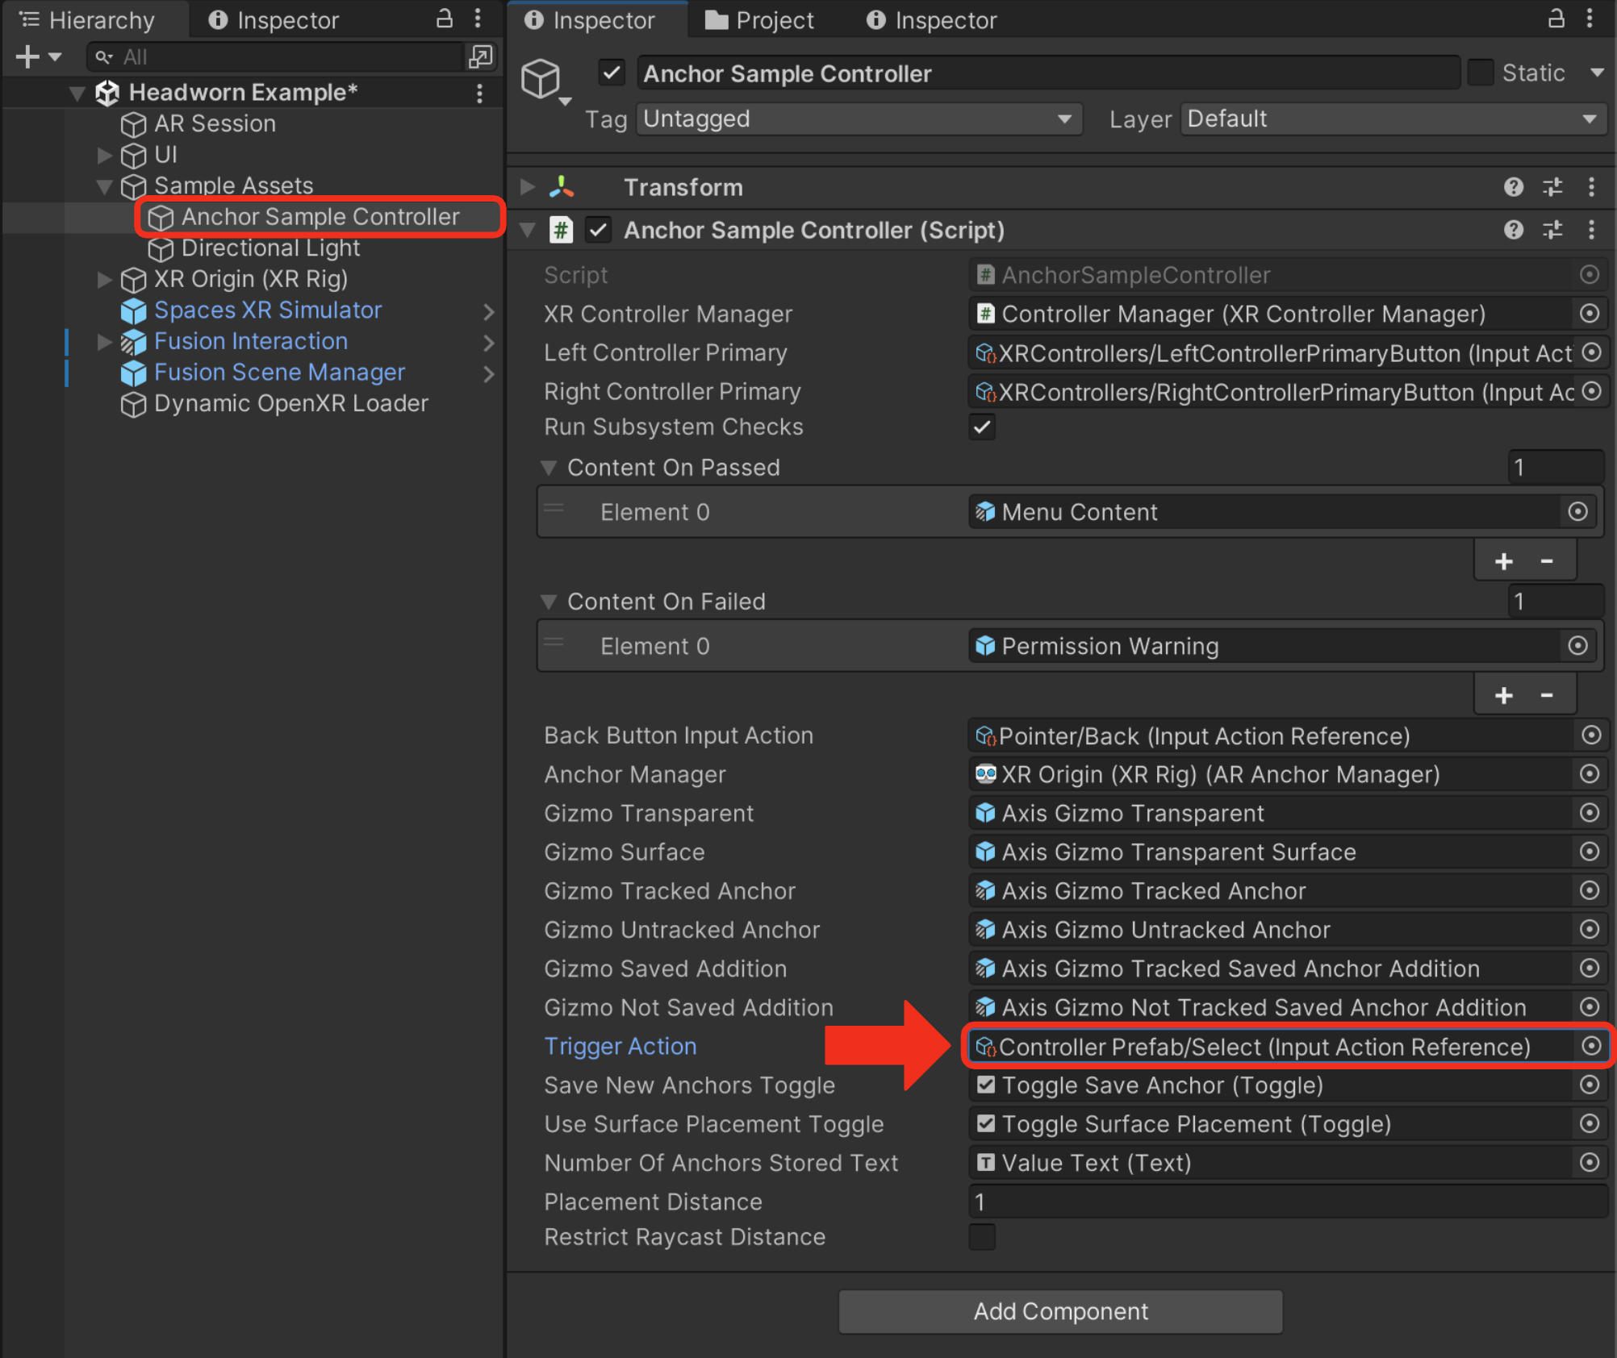This screenshot has width=1617, height=1358.
Task: Pick object for Menu Content element
Action: point(1577,511)
